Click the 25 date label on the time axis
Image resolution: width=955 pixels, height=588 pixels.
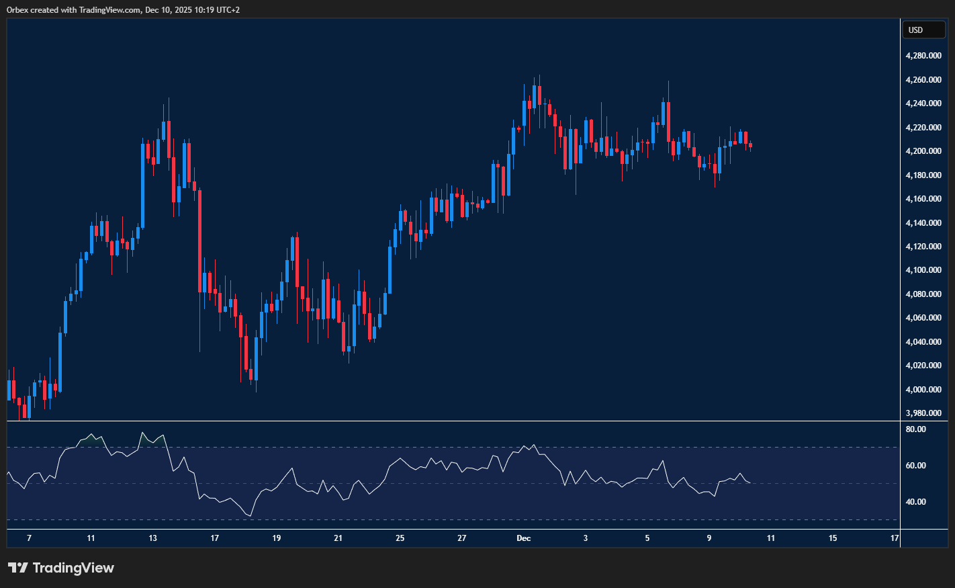[400, 538]
